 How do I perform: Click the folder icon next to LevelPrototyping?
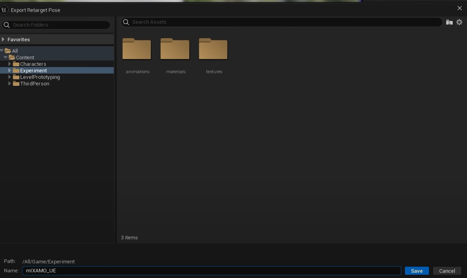(x=16, y=77)
